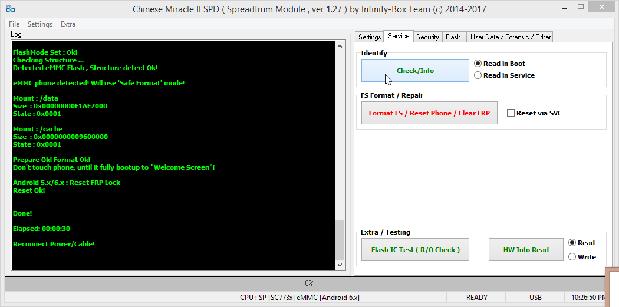Click the "eMMC phone detected!" log line
The width and height of the screenshot is (619, 307).
(98, 83)
